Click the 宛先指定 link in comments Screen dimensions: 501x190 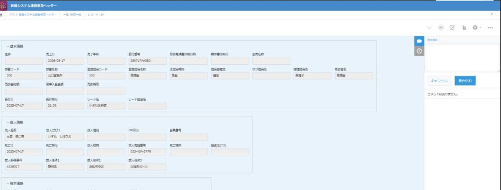432,40
